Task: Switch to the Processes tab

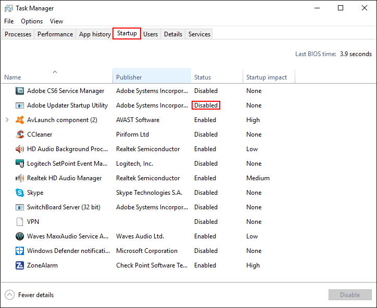Action: (x=18, y=34)
